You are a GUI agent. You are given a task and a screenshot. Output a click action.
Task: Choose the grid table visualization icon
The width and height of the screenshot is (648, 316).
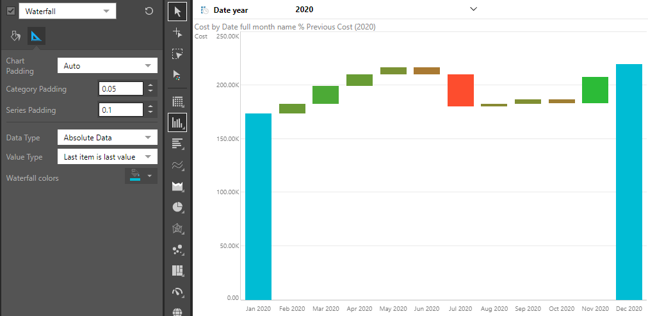(x=178, y=101)
